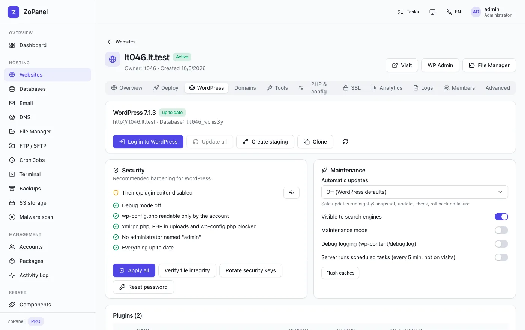Click Reset password button
The image size is (525, 330).
[143, 287]
